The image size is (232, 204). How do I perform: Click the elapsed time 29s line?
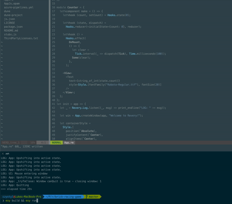pyautogui.click(x=16, y=189)
